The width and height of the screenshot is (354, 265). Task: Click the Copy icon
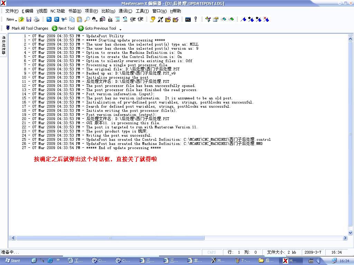[72, 20]
